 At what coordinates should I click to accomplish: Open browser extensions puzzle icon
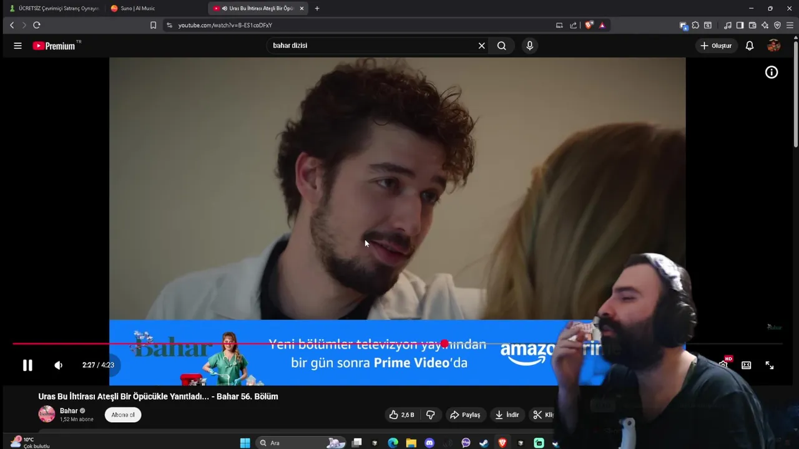point(695,25)
